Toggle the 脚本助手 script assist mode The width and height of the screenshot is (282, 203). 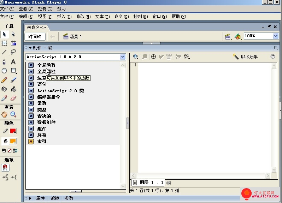pyautogui.click(x=245, y=57)
